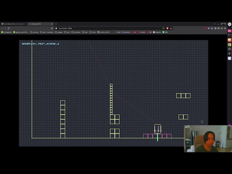
Task: Expand the dev bookmark folder
Action: click(85, 32)
